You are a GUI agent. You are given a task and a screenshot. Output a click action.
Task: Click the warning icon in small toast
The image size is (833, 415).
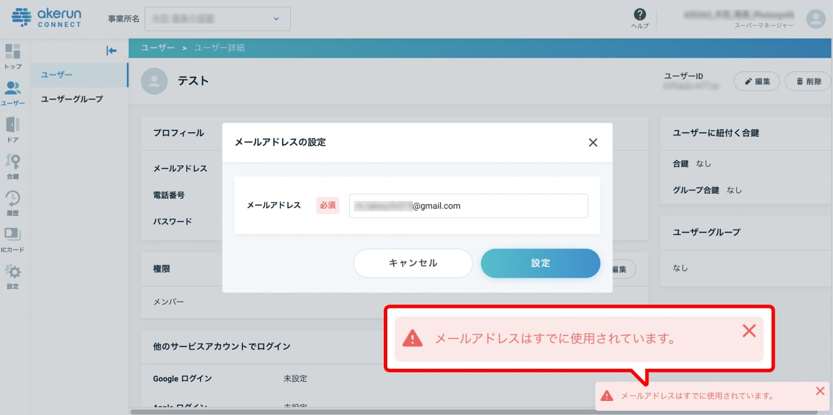tap(608, 396)
